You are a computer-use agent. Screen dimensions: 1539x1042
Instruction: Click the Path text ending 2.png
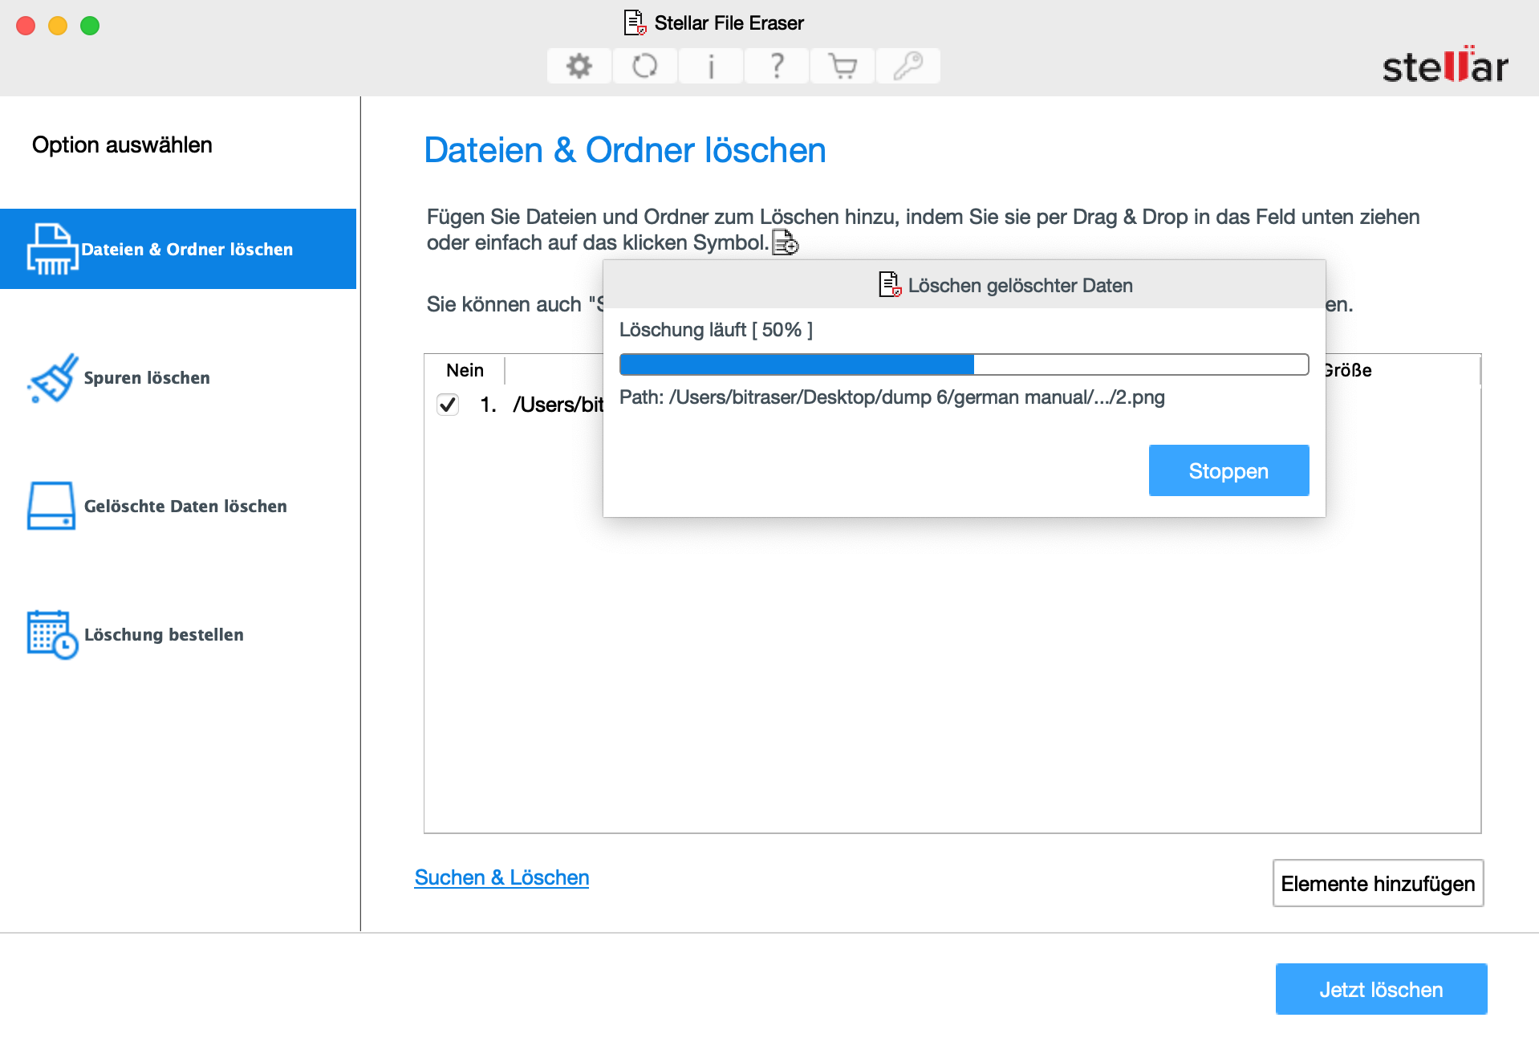[x=891, y=397]
